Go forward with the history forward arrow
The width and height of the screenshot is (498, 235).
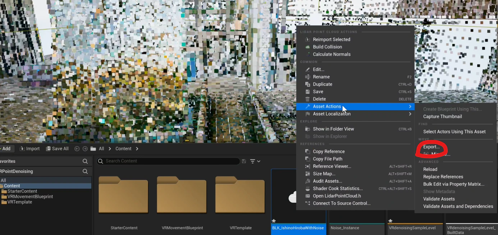[x=85, y=149]
